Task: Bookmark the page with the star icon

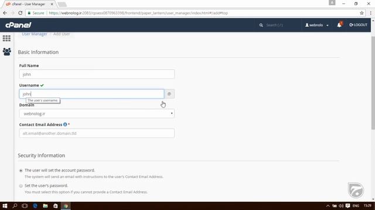Action: point(362,13)
